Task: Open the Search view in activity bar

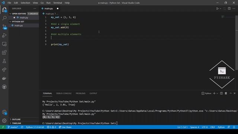Action: [x=4, y=18]
